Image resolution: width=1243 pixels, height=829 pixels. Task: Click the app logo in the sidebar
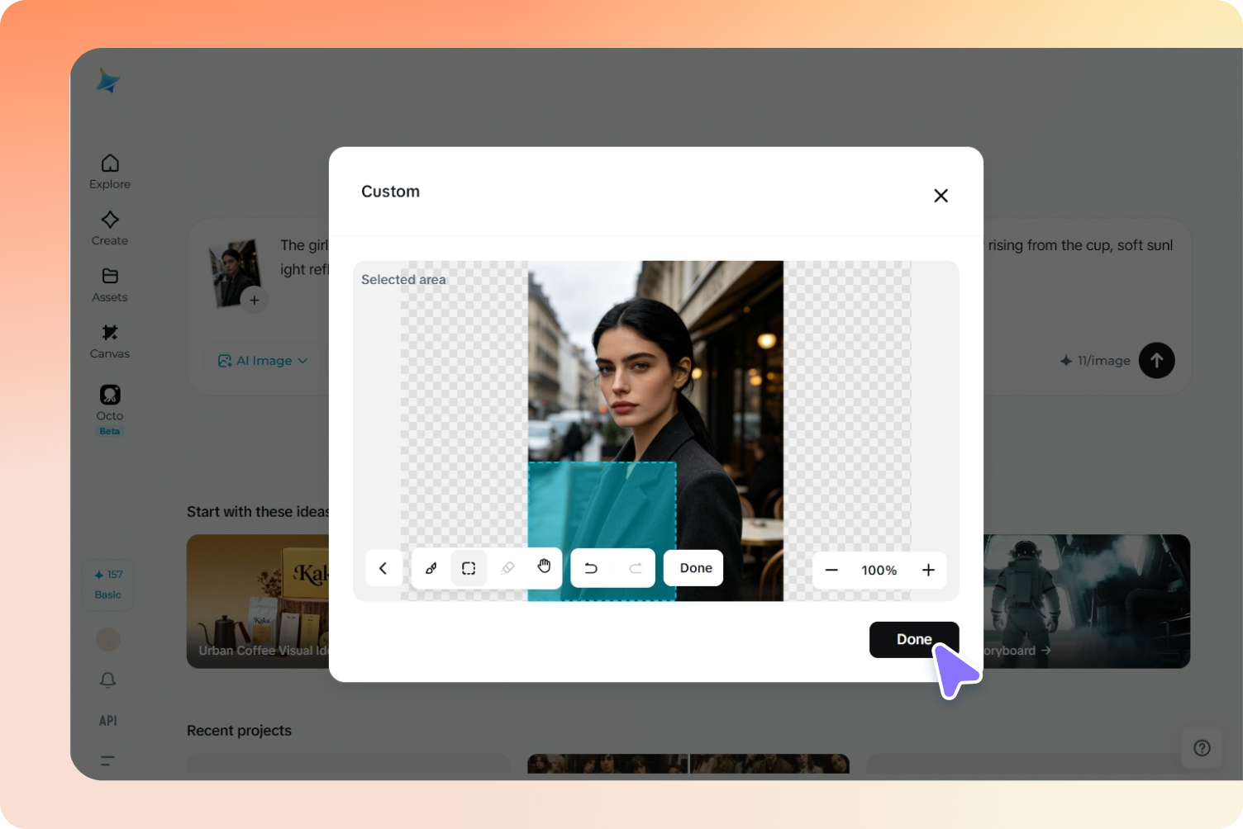coord(108,81)
